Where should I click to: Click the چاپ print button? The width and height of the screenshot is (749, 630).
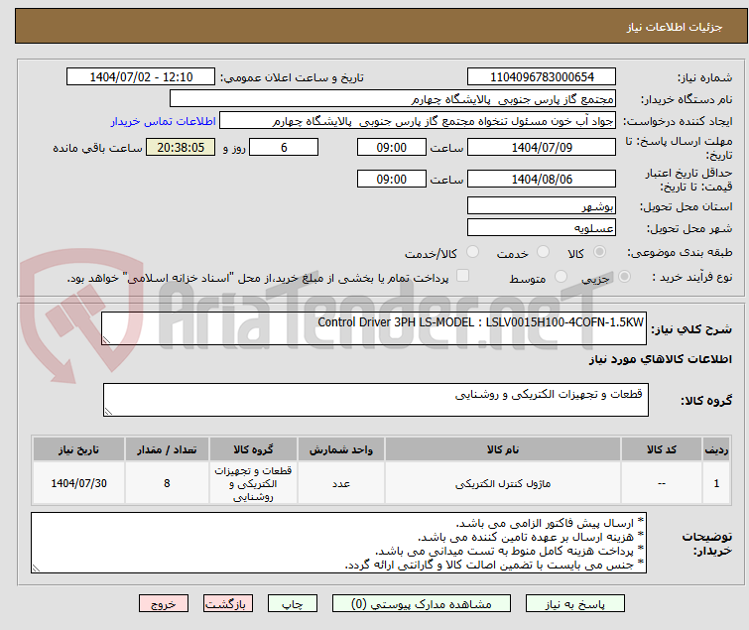[293, 604]
